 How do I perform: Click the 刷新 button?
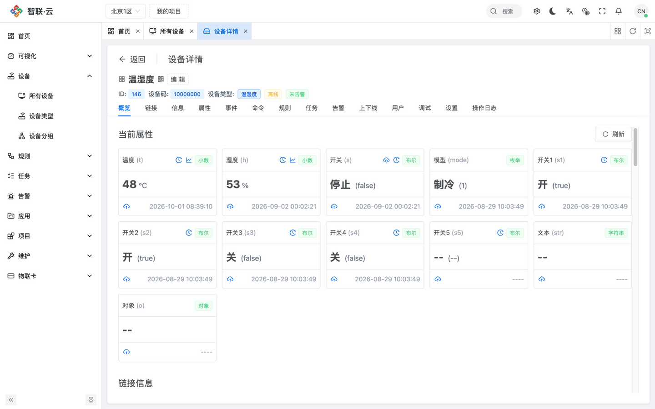pyautogui.click(x=613, y=134)
